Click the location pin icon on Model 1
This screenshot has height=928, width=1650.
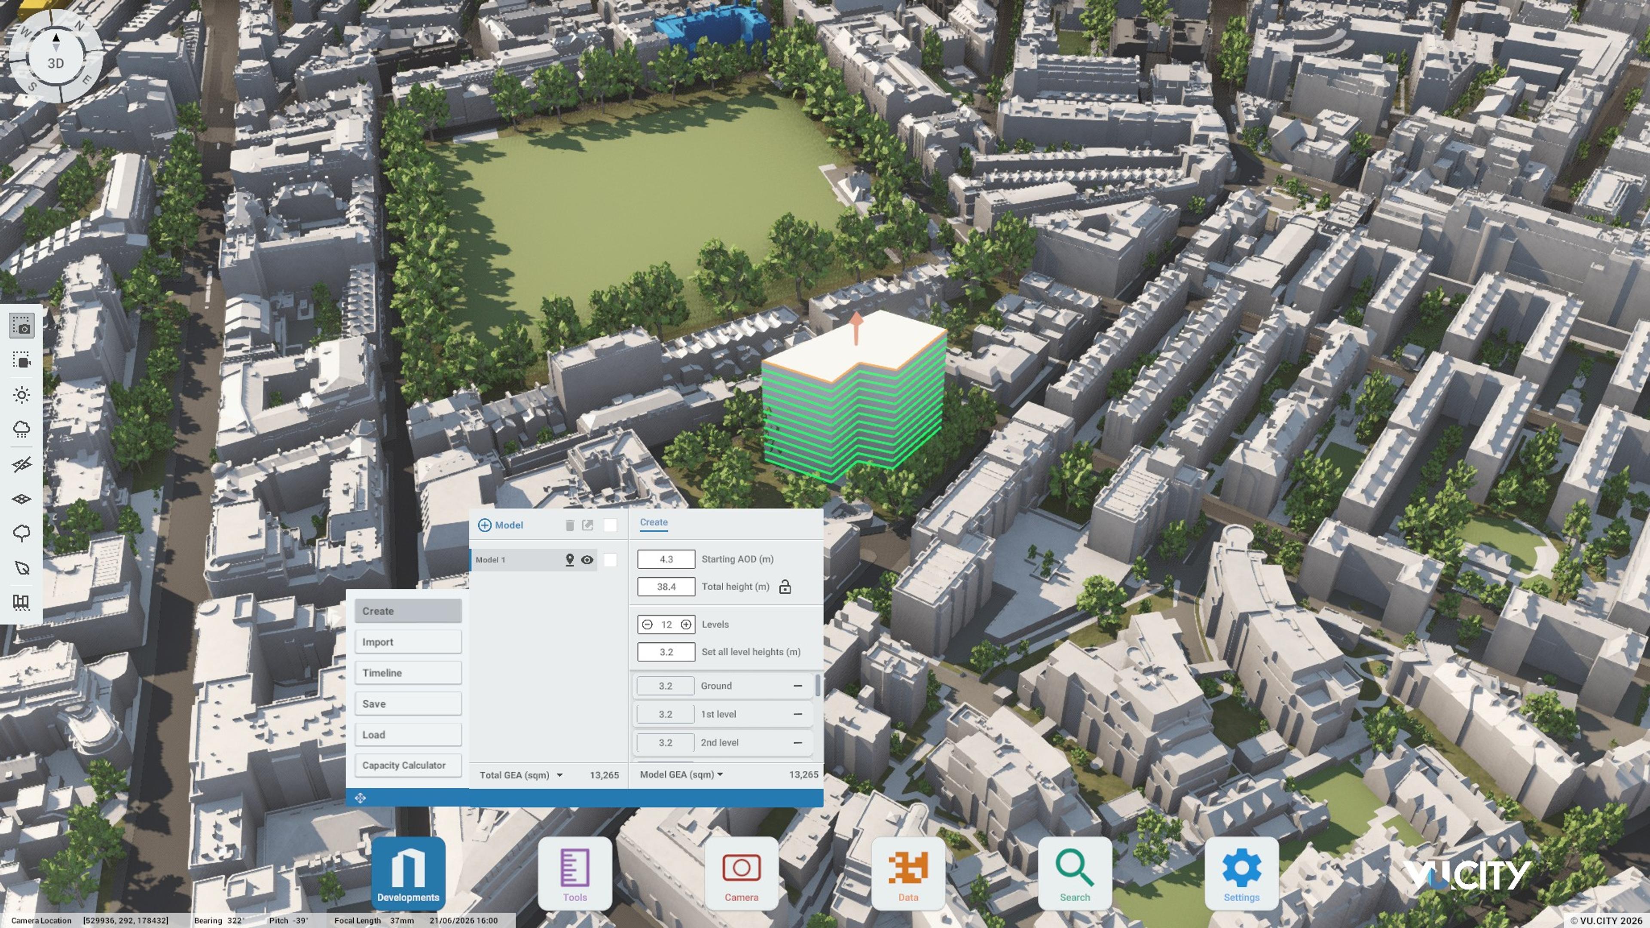coord(569,560)
